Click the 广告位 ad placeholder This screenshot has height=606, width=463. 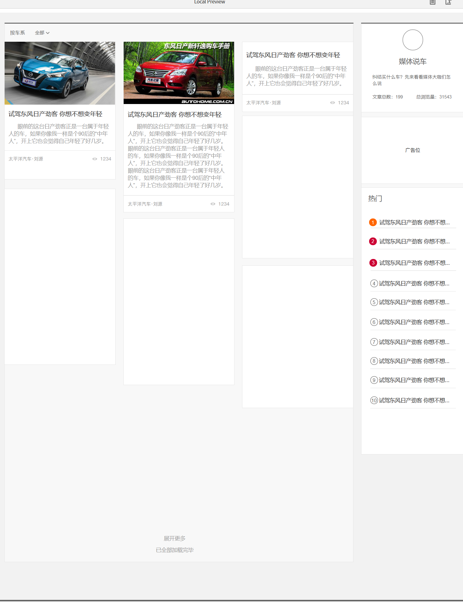point(413,150)
